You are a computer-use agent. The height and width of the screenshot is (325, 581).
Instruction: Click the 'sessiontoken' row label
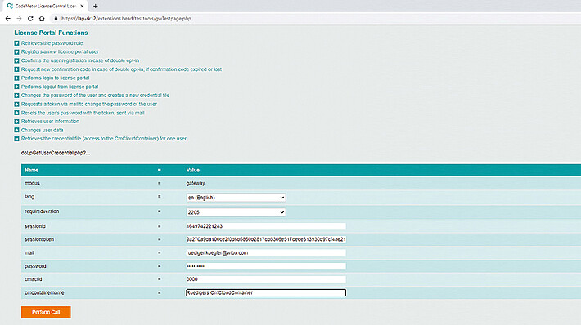pyautogui.click(x=39, y=239)
